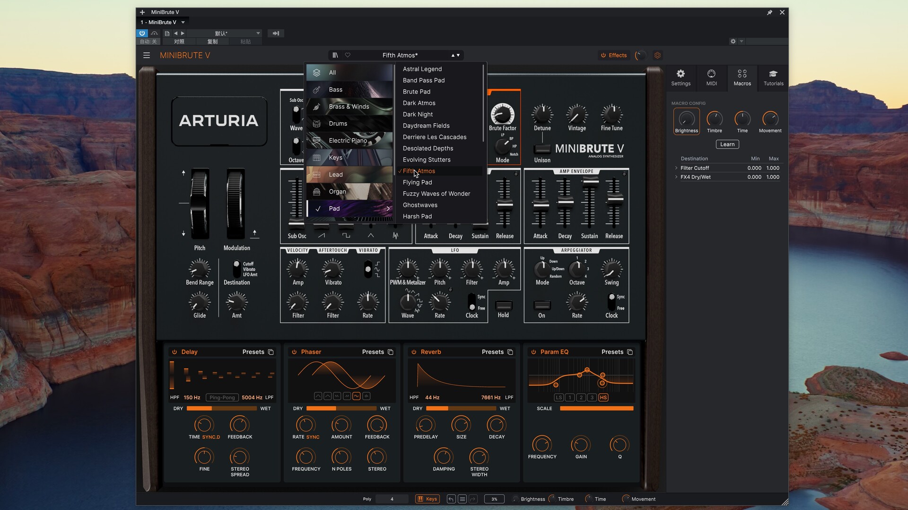
Task: Toggle the Hold button
Action: [503, 306]
